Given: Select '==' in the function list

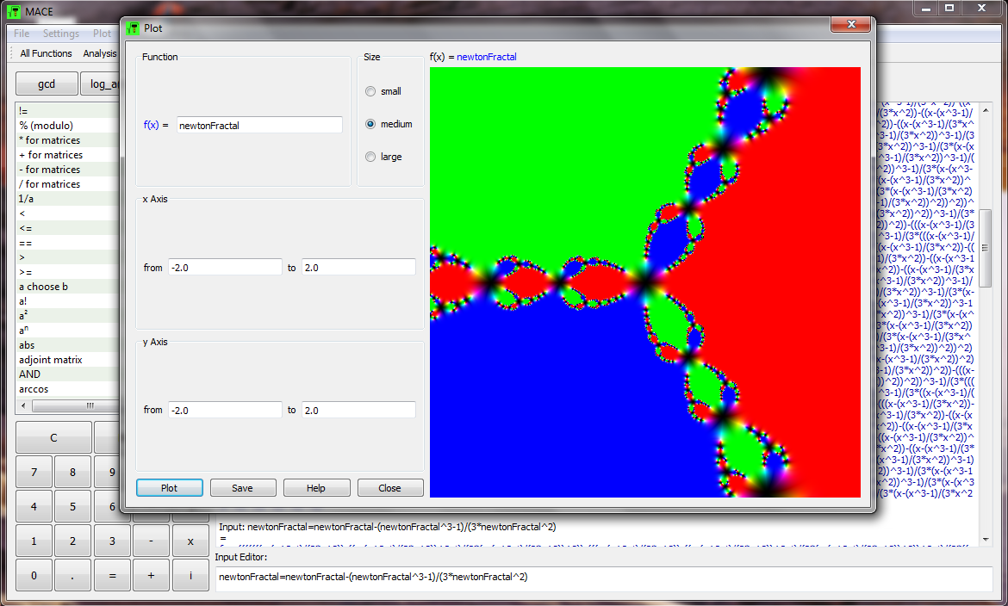Looking at the screenshot, I should click(67, 243).
